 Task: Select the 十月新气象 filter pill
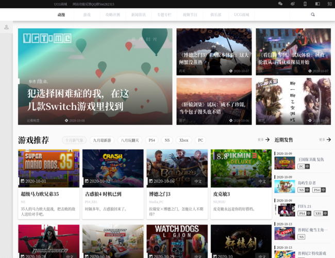pyautogui.click(x=74, y=140)
